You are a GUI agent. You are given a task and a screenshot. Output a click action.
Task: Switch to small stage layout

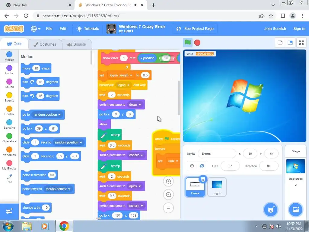coord(280,43)
